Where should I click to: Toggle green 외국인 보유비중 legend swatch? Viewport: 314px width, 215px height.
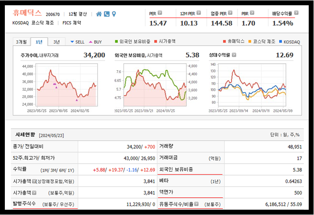point(117,41)
